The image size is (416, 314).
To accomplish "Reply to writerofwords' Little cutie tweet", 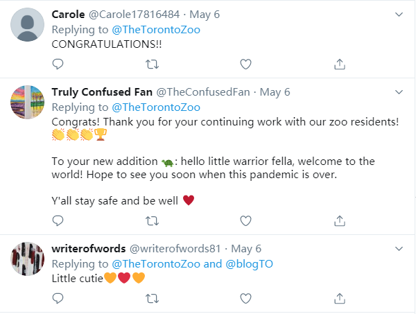I will 58,299.
